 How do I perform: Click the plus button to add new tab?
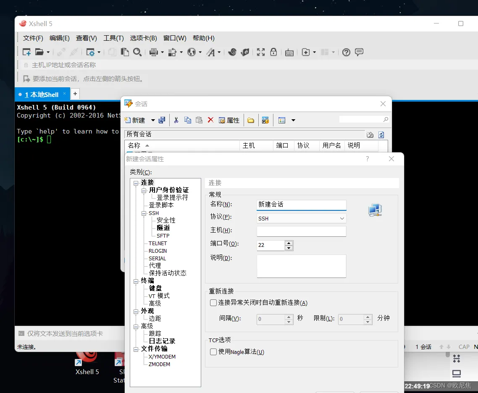click(x=75, y=94)
